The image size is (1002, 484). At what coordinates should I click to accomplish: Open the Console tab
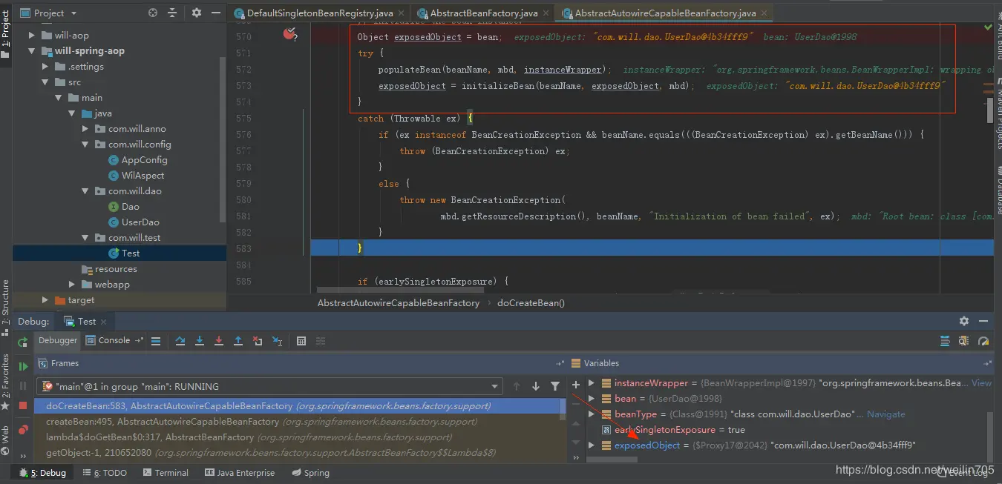pos(108,340)
